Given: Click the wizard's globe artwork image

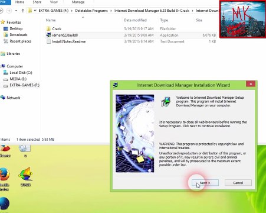Looking at the screenshot, I should coord(135,134).
